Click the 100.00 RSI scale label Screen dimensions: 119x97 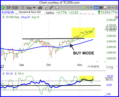point(110,76)
